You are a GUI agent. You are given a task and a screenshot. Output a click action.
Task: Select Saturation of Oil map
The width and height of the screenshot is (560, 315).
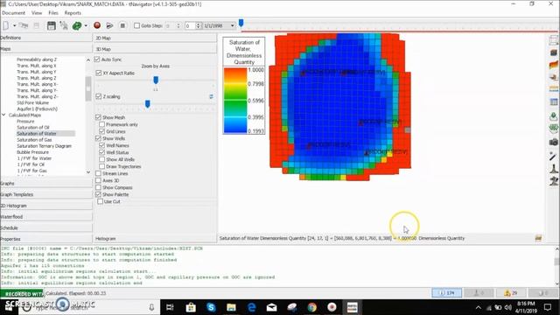(33, 127)
